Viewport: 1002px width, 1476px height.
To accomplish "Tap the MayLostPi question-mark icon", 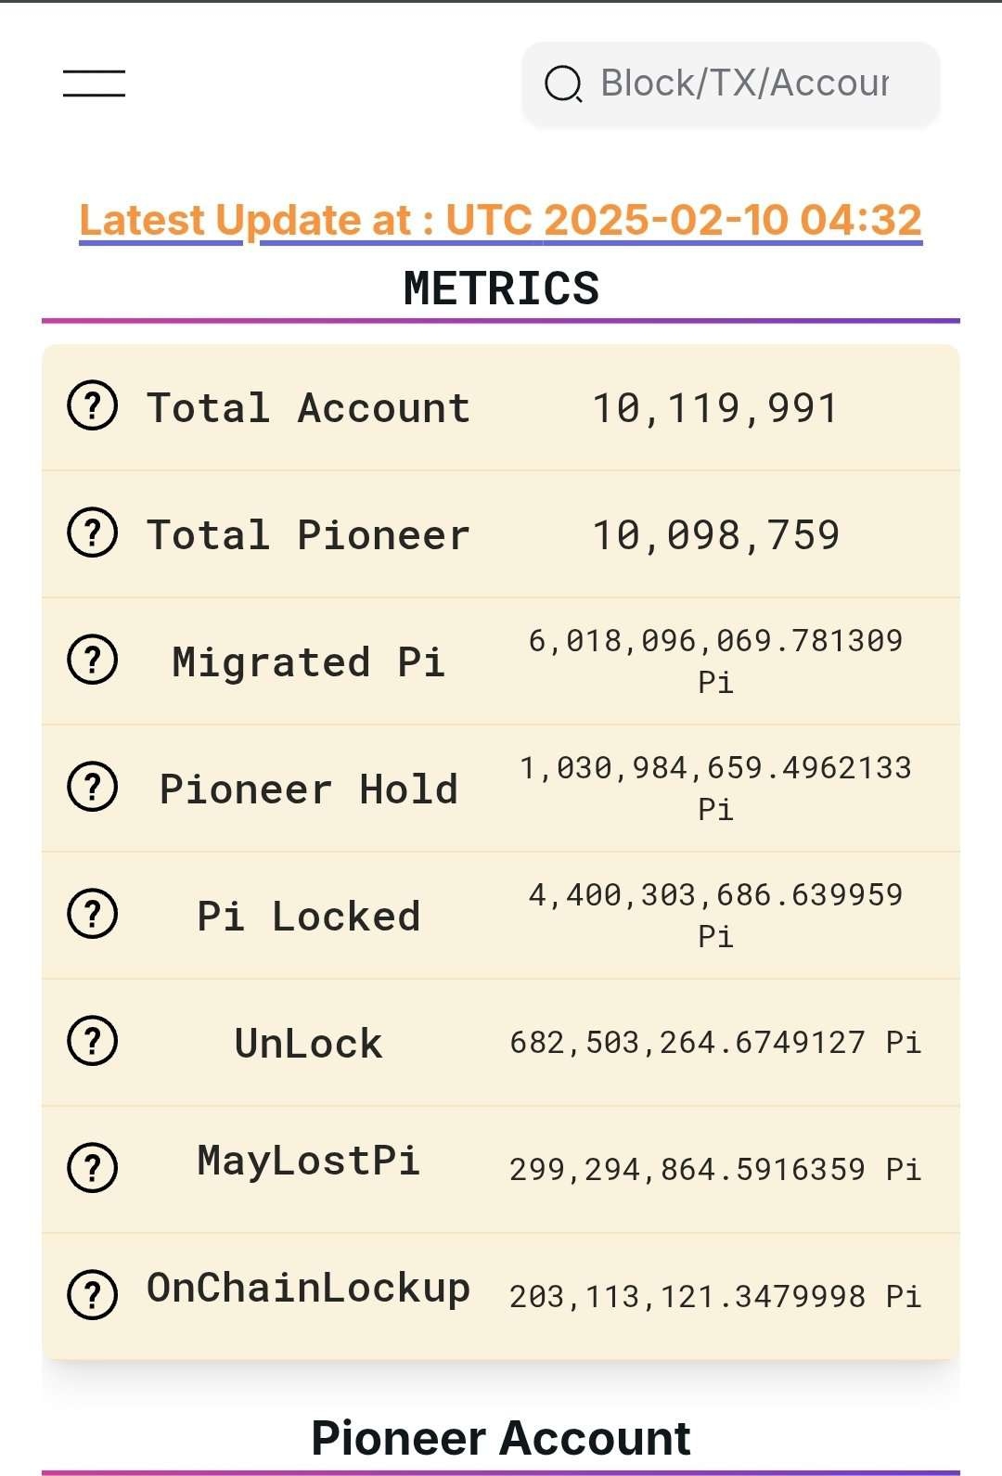I will coord(93,1169).
